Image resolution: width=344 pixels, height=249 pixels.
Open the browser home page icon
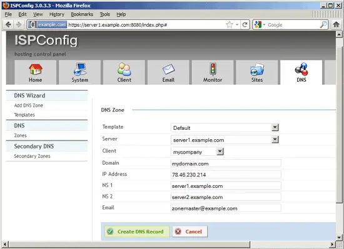[x=336, y=24]
